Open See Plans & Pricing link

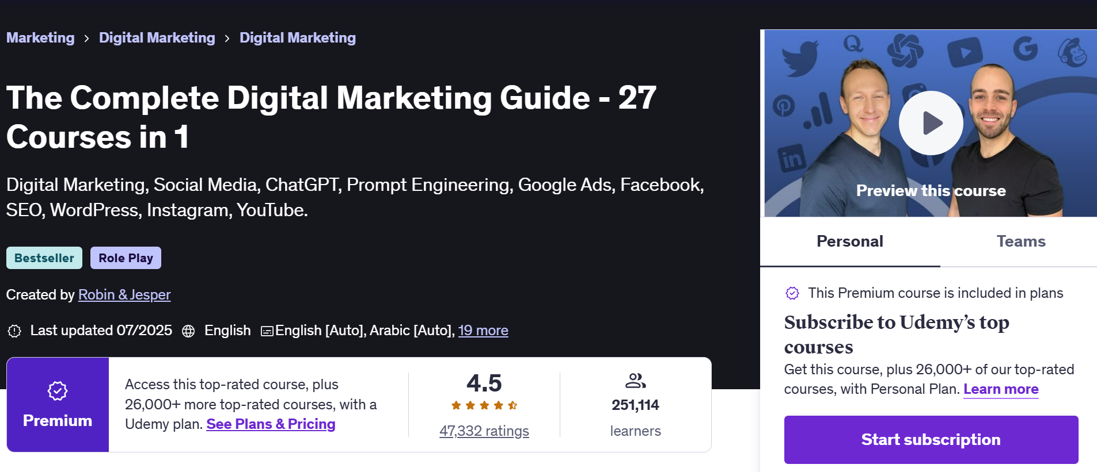coord(271,424)
